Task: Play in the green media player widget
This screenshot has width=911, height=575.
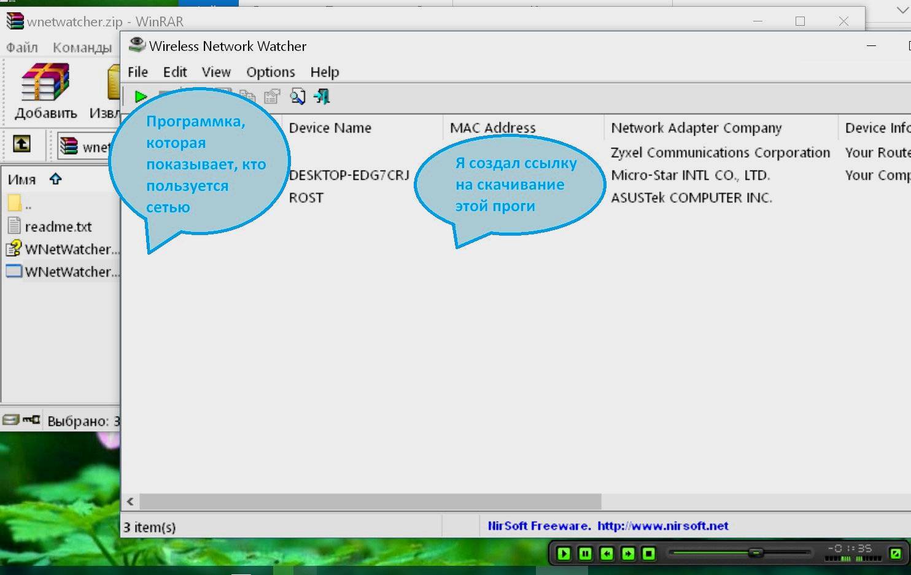Action: [x=564, y=554]
